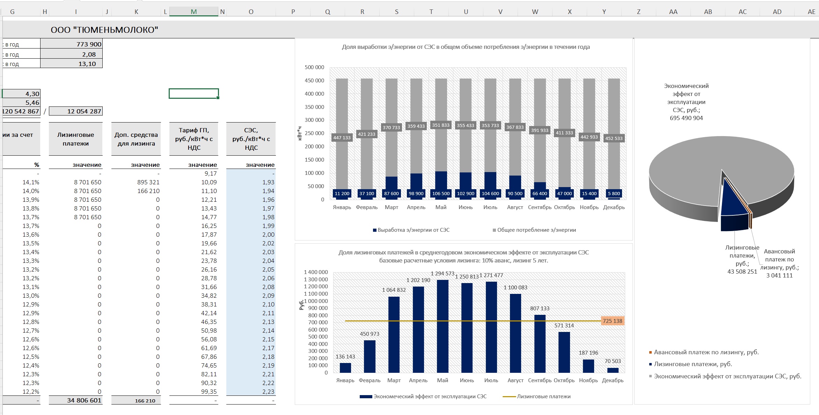Image resolution: width=819 pixels, height=415 pixels.
Task: Select the Выработка э/энергии от СЭС legend entry
Action: click(x=411, y=230)
